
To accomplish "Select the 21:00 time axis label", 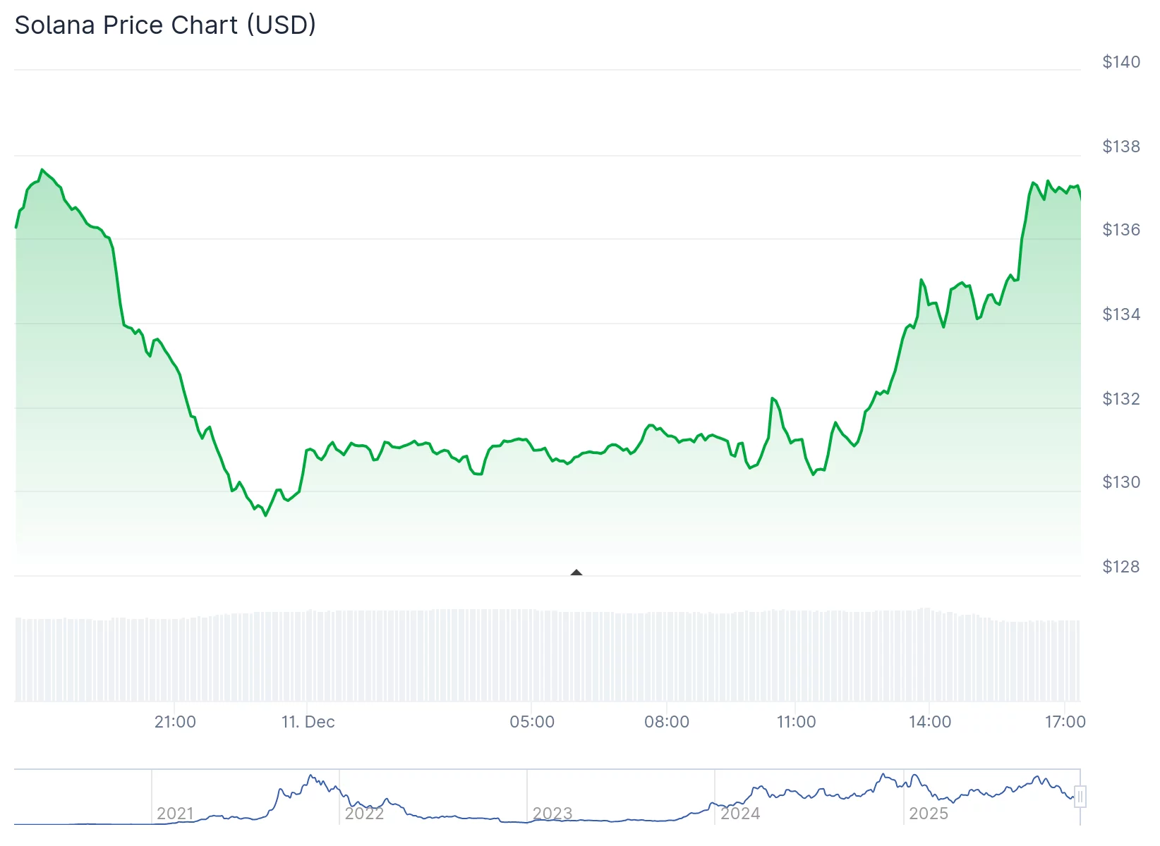I will click(175, 722).
